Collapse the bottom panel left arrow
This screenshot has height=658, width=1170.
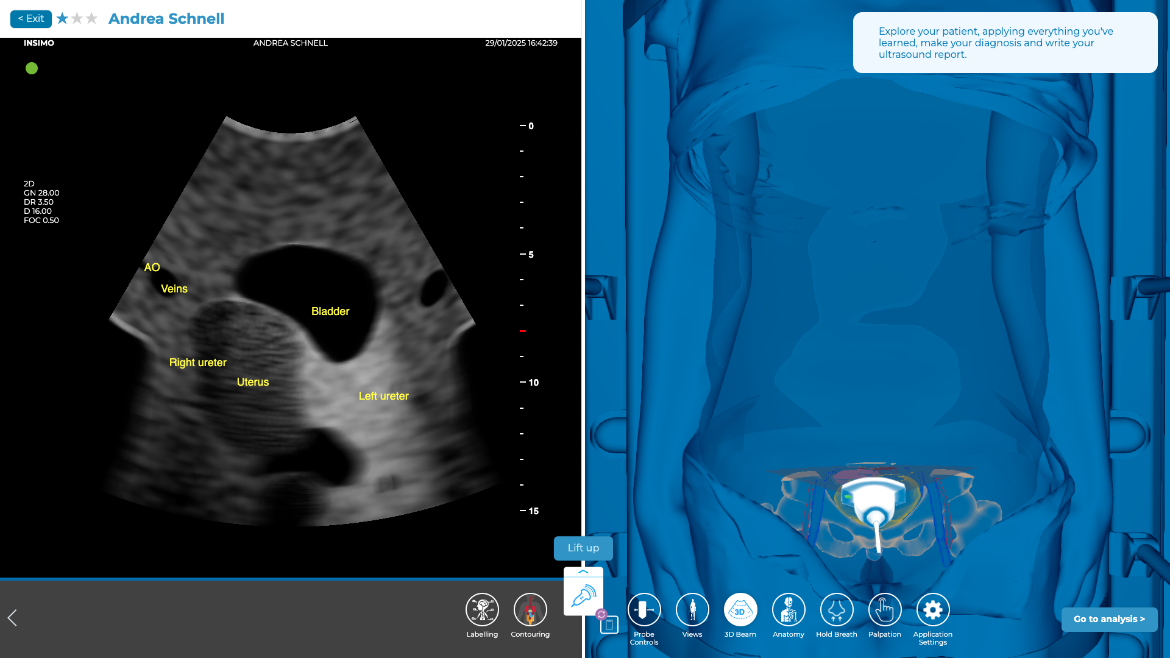12,618
